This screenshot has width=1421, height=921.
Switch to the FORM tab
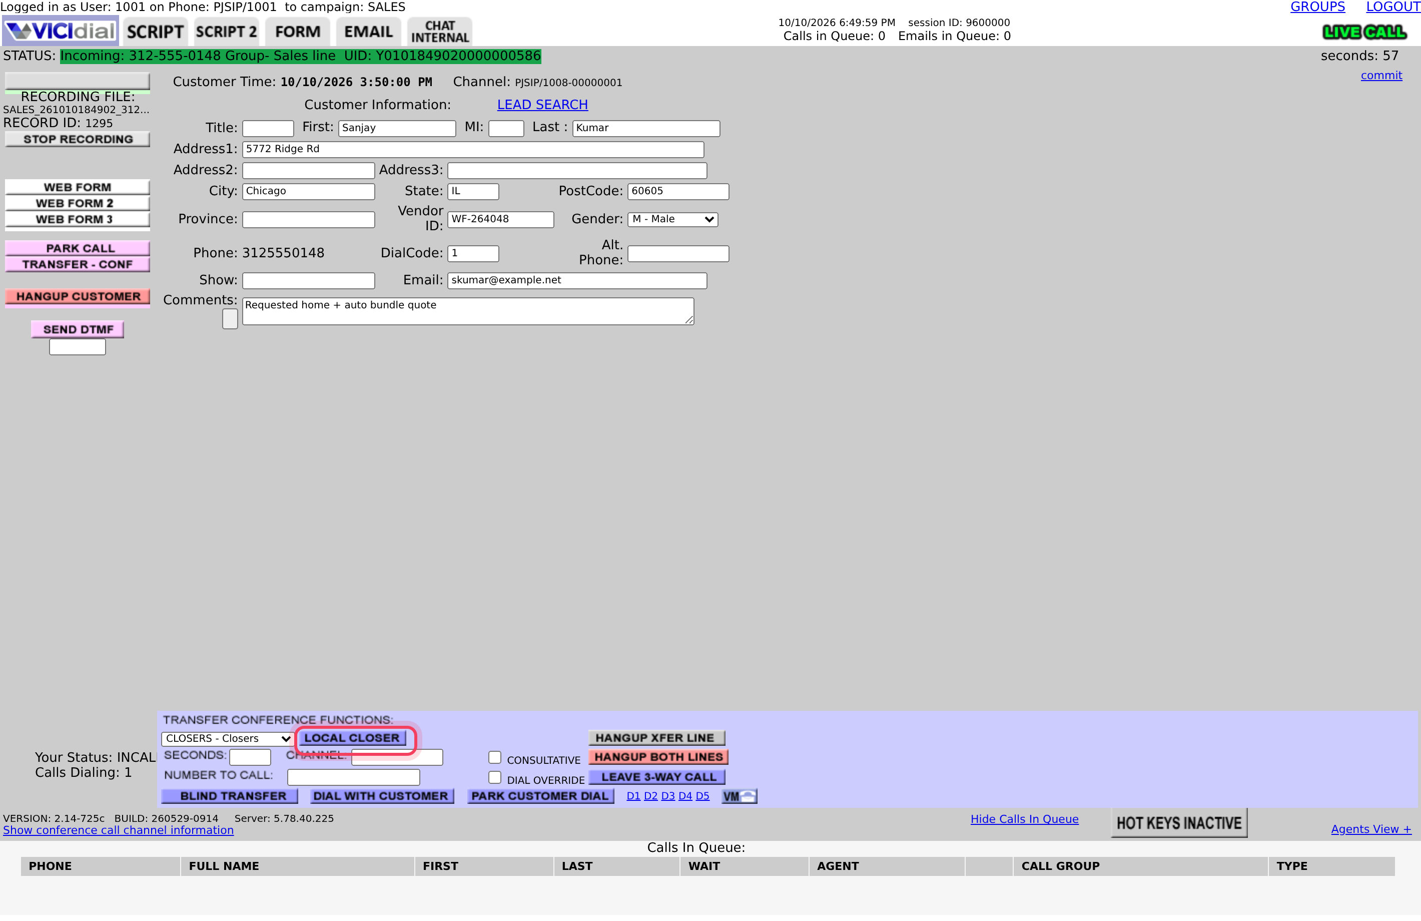[297, 32]
